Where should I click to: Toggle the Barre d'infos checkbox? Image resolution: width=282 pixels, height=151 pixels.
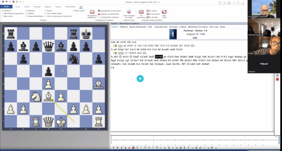[73, 11]
